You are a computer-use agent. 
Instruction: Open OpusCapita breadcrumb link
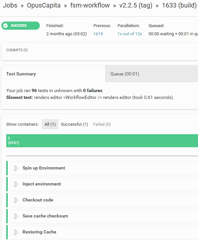(x=44, y=6)
